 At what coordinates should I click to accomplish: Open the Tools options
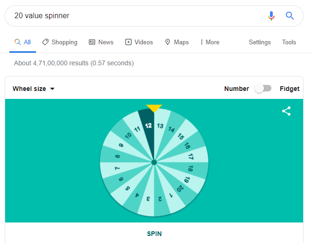click(x=289, y=42)
